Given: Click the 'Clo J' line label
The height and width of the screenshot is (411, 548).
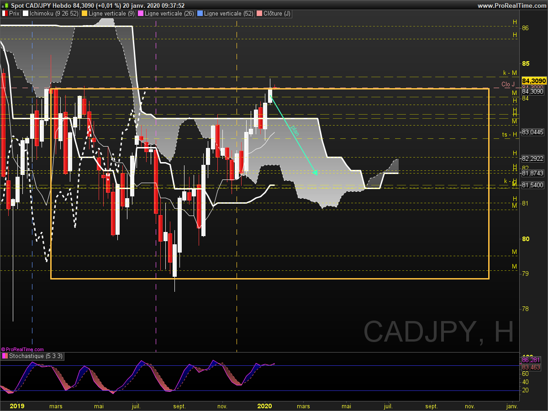Looking at the screenshot, I should click(x=508, y=84).
